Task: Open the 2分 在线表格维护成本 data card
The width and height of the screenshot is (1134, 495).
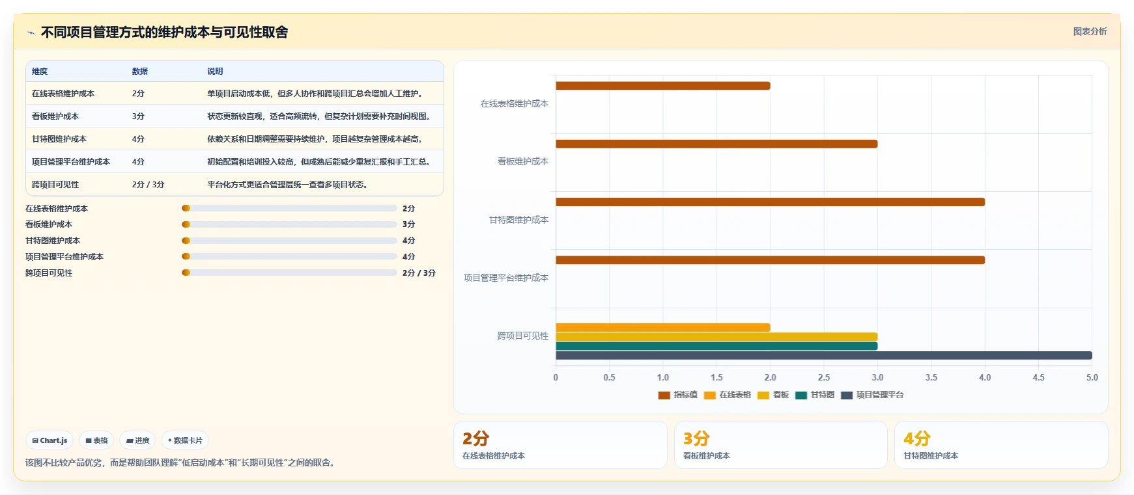Action: pos(560,445)
